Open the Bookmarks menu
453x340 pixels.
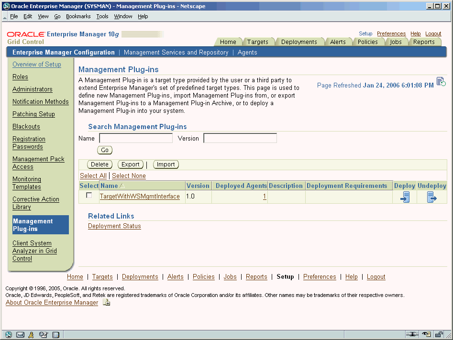pyautogui.click(x=78, y=16)
